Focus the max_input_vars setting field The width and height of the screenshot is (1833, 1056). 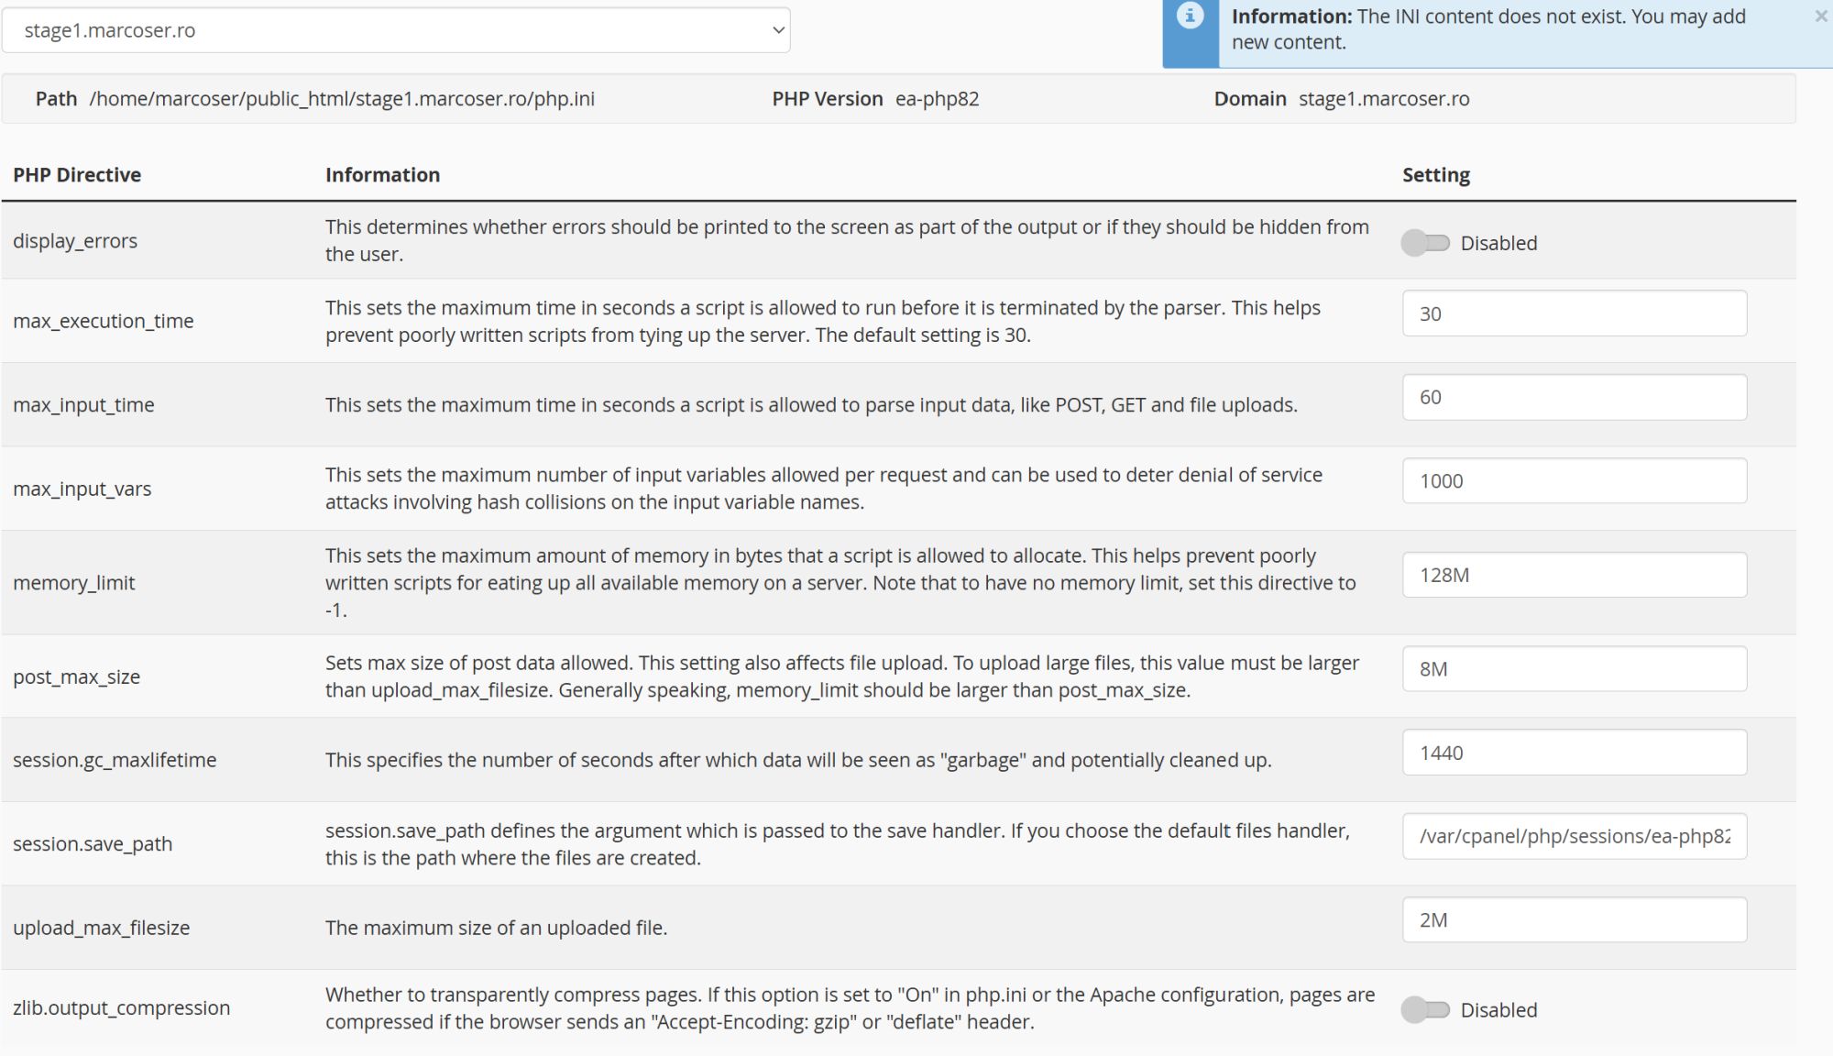[1574, 481]
